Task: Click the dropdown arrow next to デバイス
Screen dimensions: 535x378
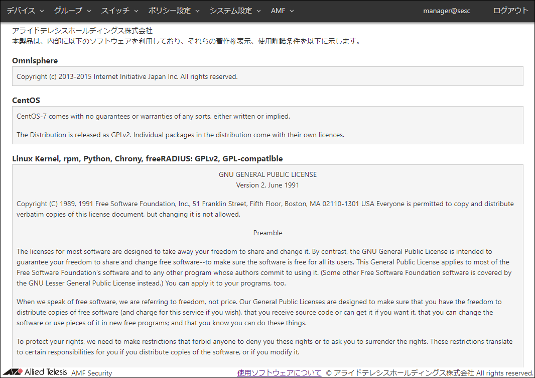Action: (42, 11)
